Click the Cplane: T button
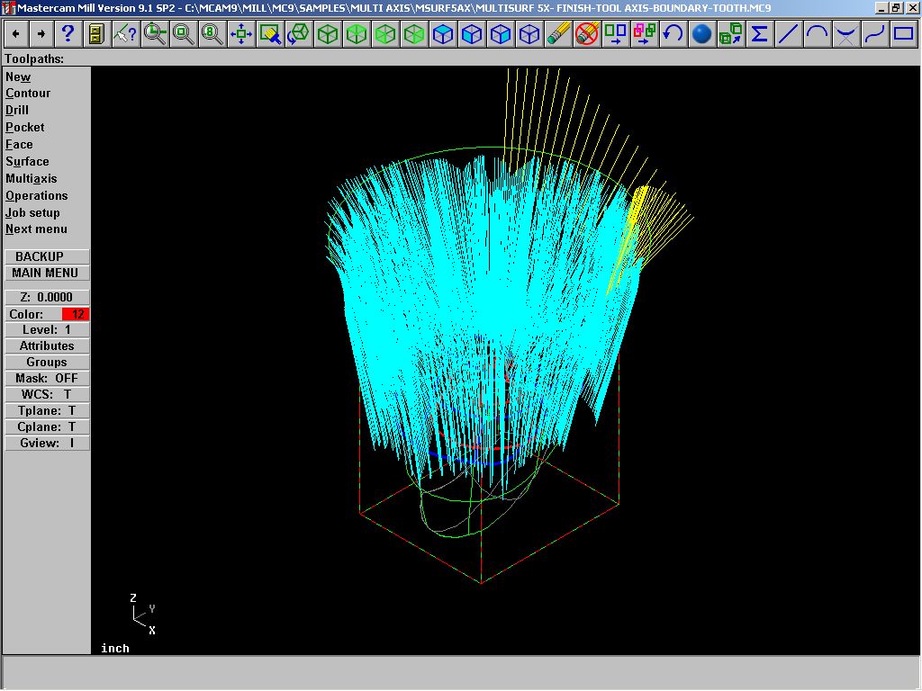This screenshot has height=691, width=922. (47, 427)
